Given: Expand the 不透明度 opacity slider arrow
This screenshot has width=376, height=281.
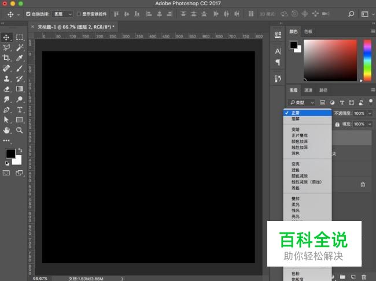Looking at the screenshot, I should [x=370, y=113].
